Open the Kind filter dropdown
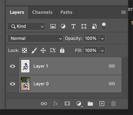Viewport: 133px width, 115px height. click(x=26, y=26)
